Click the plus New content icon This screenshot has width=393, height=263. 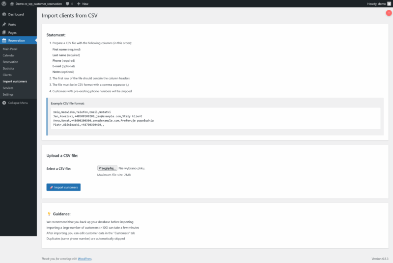tap(79, 3)
